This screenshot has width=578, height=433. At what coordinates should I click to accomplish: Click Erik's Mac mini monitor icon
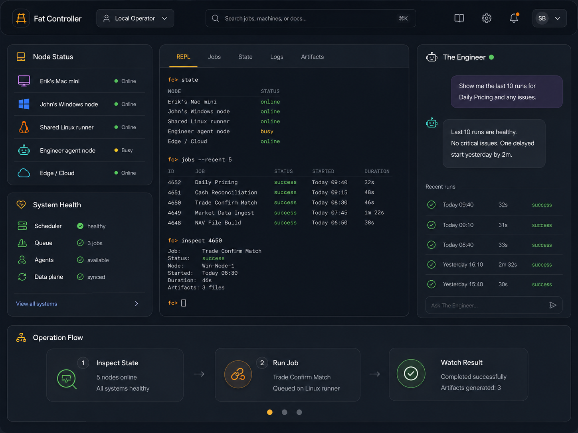click(24, 81)
